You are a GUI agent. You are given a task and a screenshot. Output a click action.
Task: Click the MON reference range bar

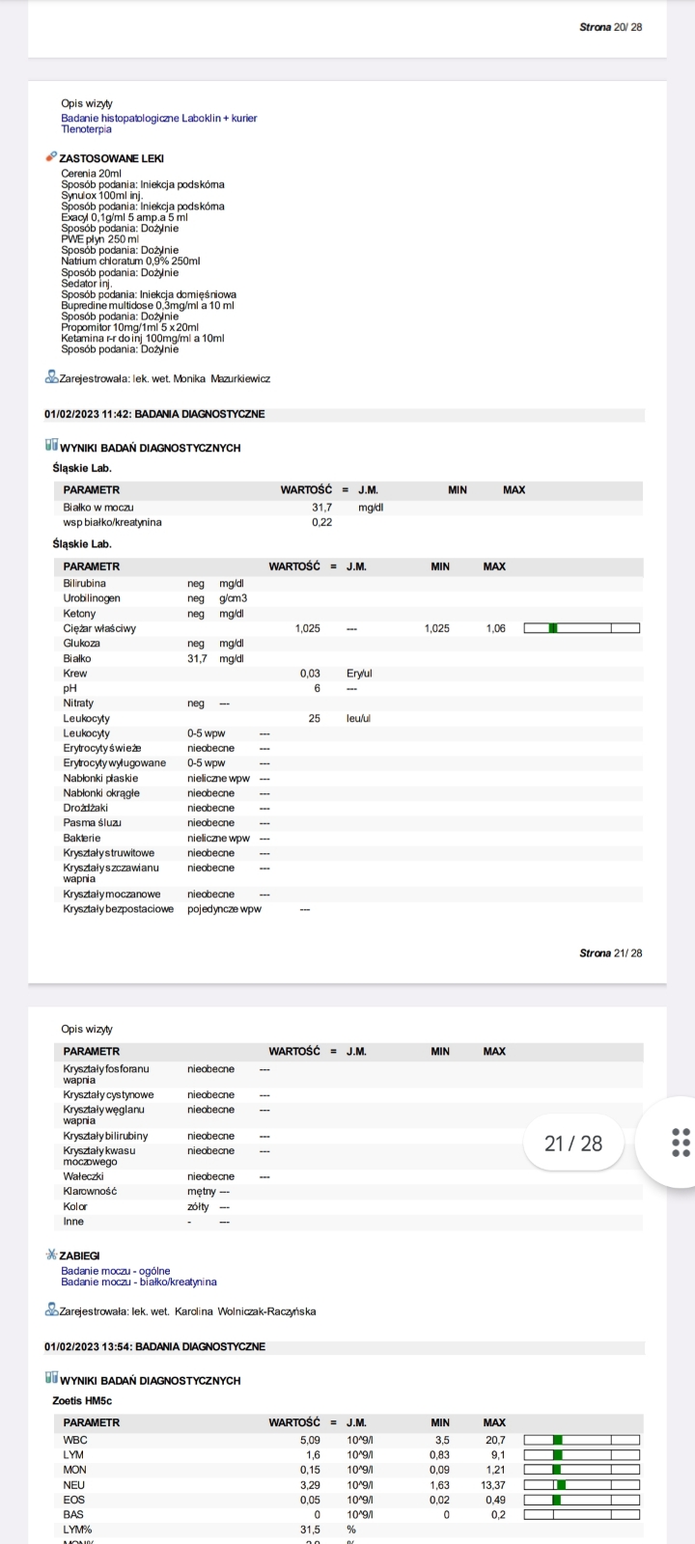coord(582,1470)
